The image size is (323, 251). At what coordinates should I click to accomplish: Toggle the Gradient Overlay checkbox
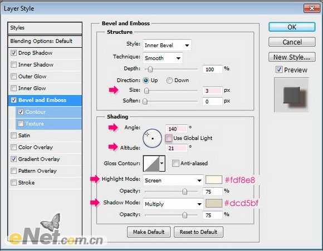(13, 159)
